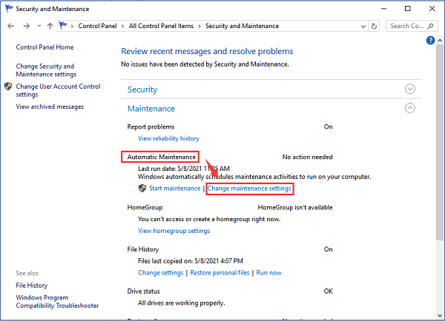Open Change User Account Control settings
This screenshot has height=321, width=445.
(x=58, y=90)
